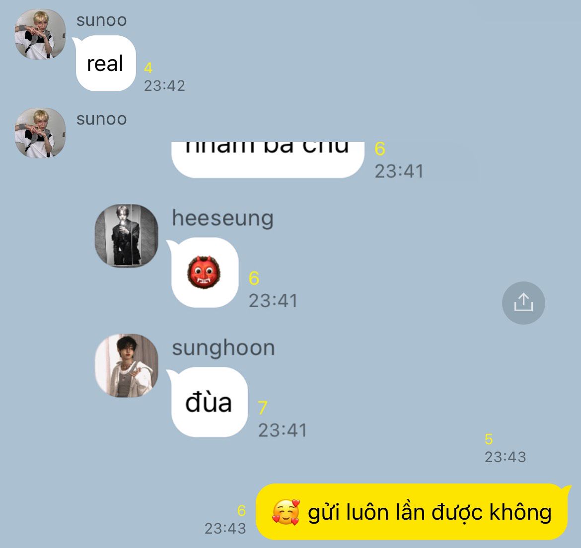Tap the 23:42 timestamp under 'real'
581x548 pixels.
(x=164, y=86)
